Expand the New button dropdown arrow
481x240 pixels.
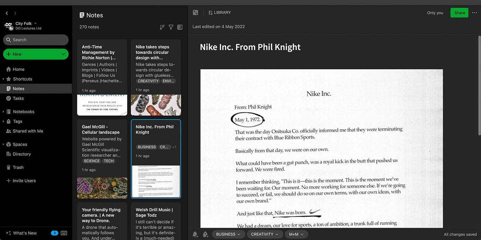64,54
